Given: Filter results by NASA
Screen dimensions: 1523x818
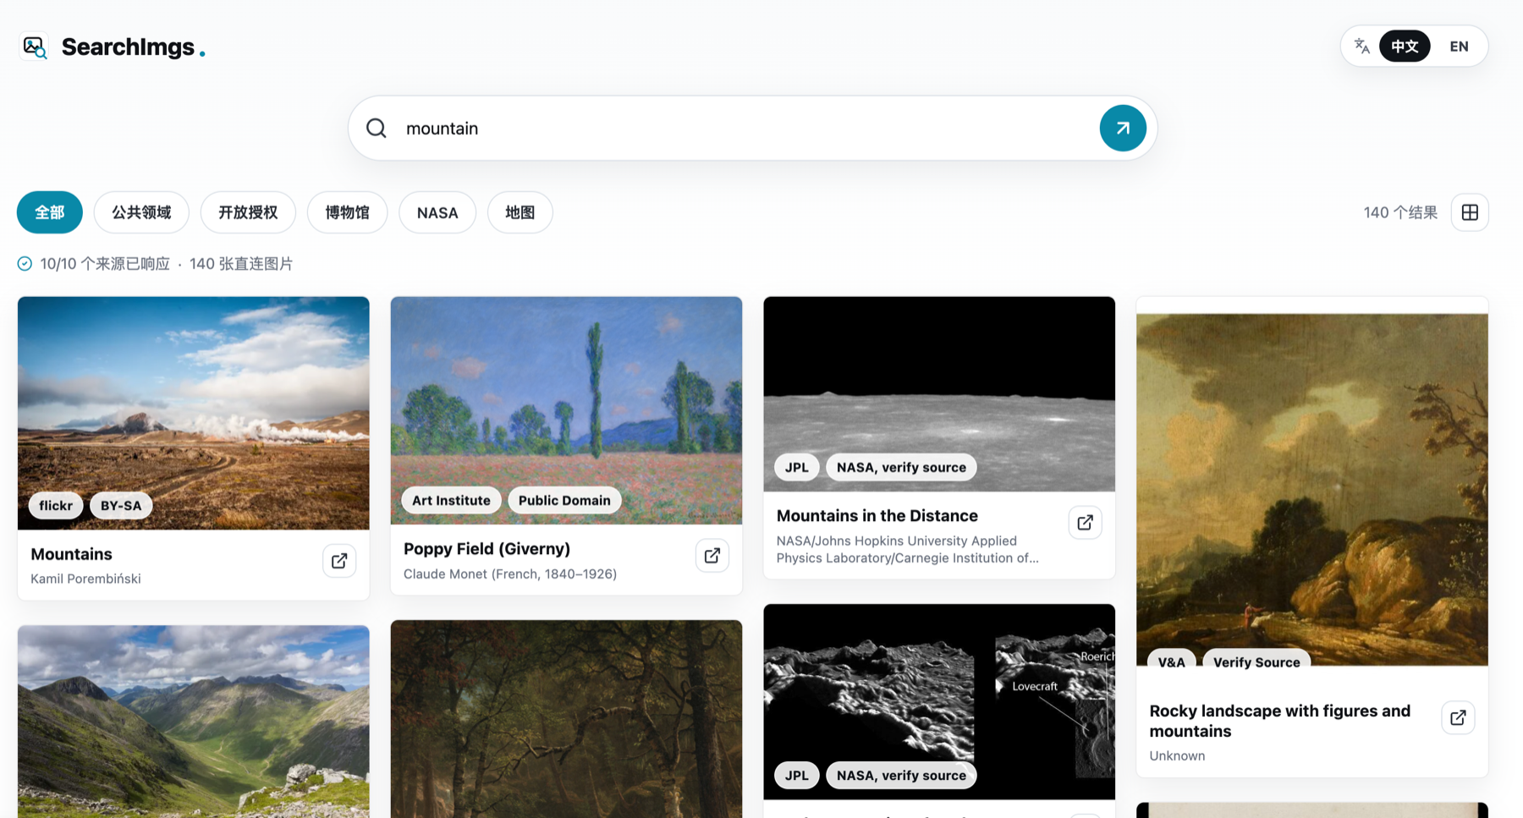Looking at the screenshot, I should pos(437,212).
